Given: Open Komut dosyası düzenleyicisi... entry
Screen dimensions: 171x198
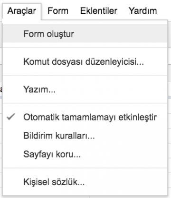Looking at the screenshot, I should [x=85, y=61].
